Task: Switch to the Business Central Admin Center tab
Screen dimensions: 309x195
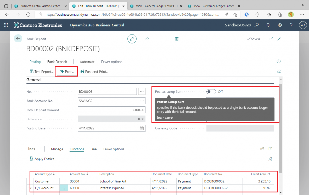Action: (40, 6)
